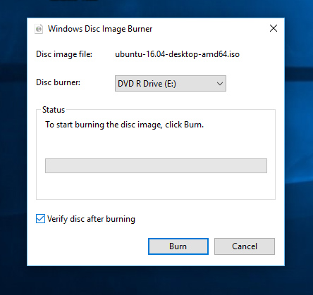Click the burn progress bar

point(156,165)
